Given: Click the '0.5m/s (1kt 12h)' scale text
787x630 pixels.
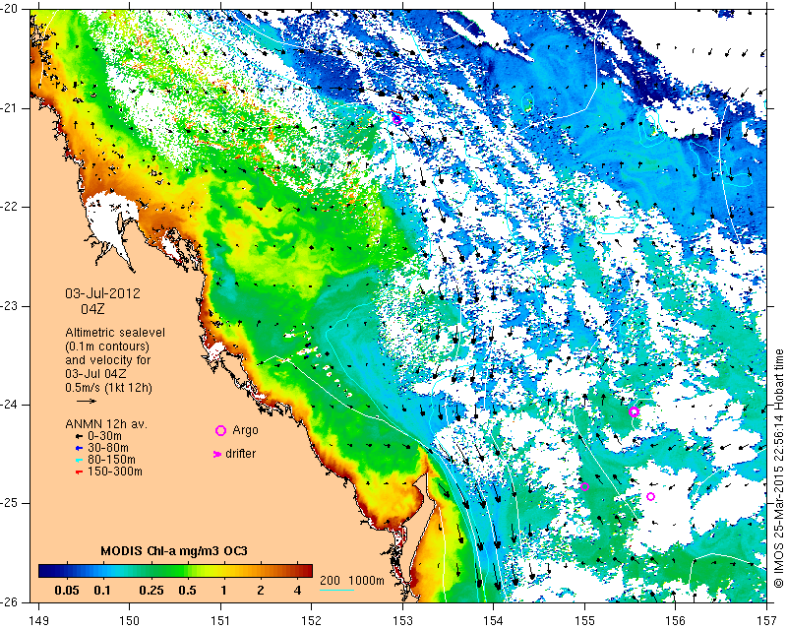Looking at the screenshot, I should coord(108,388).
